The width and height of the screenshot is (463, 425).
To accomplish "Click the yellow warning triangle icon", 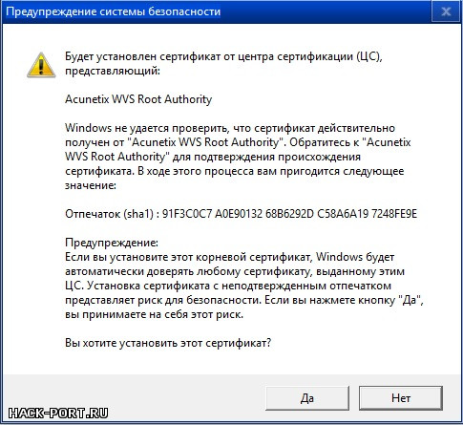I will [x=41, y=65].
